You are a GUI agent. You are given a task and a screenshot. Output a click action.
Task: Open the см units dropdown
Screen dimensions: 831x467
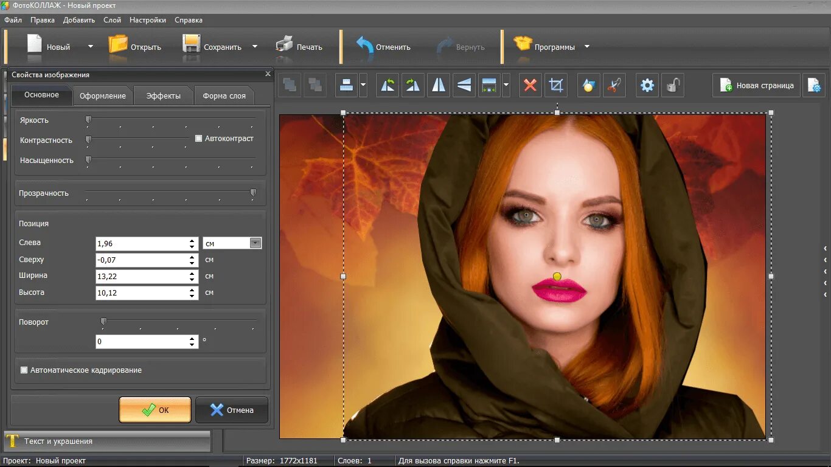pos(256,243)
